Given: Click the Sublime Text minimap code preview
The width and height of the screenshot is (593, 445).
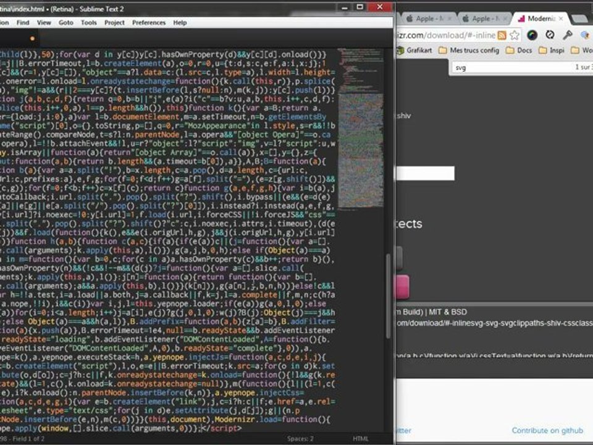Looking at the screenshot, I should 360,129.
